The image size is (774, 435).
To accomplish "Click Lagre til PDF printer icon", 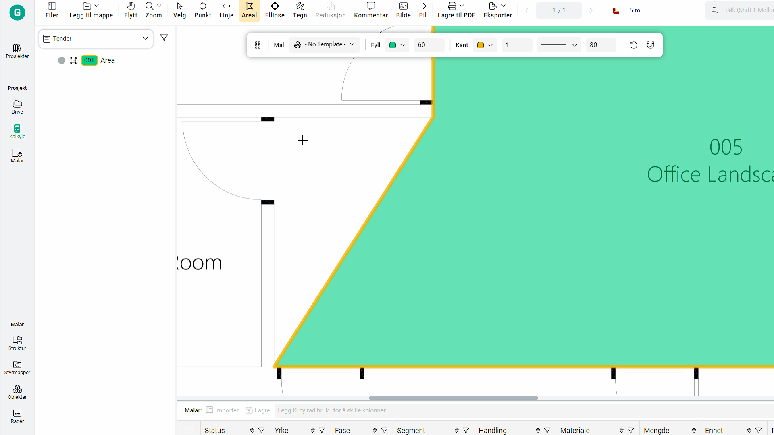I will tap(452, 6).
